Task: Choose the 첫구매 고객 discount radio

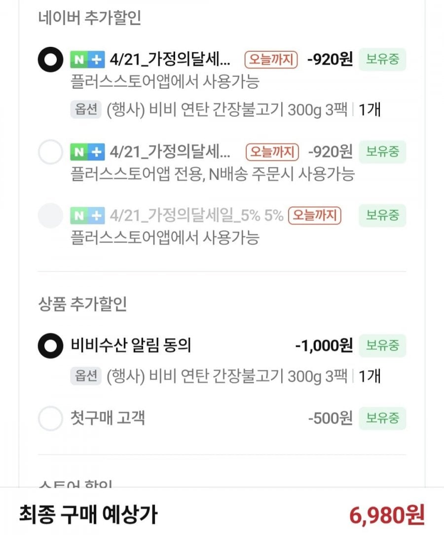Action: click(x=50, y=419)
